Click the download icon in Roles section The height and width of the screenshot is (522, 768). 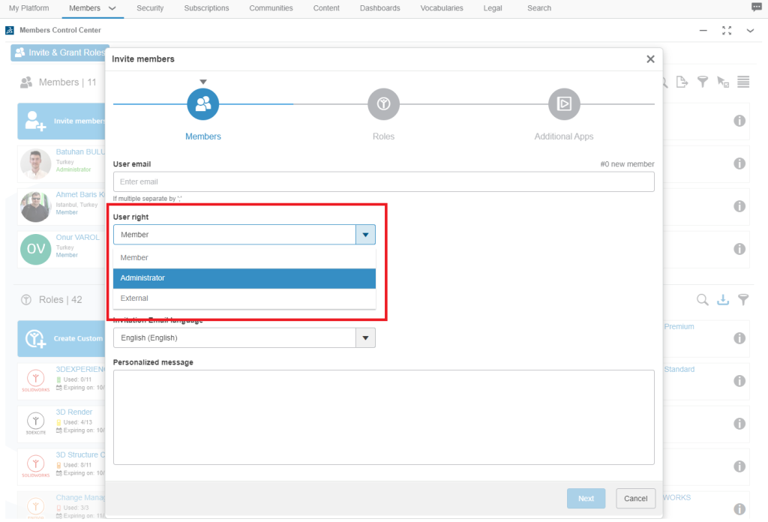723,300
